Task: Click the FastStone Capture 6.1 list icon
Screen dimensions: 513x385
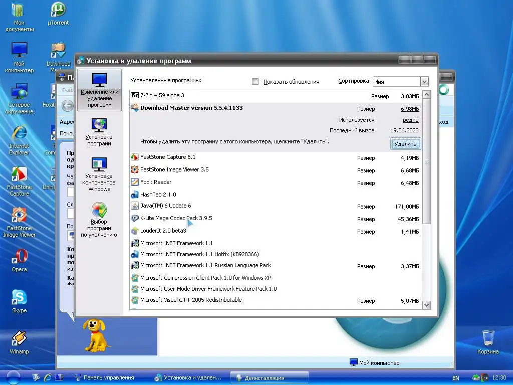Action: coord(134,157)
